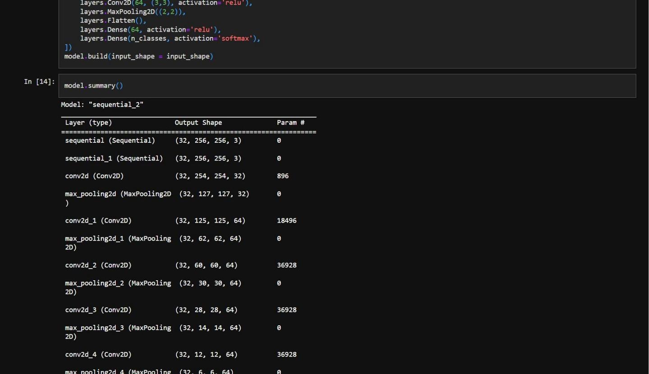The height and width of the screenshot is (374, 649).
Task: Click the conv2d_1 (Conv2D) layer name
Action: [98, 221]
